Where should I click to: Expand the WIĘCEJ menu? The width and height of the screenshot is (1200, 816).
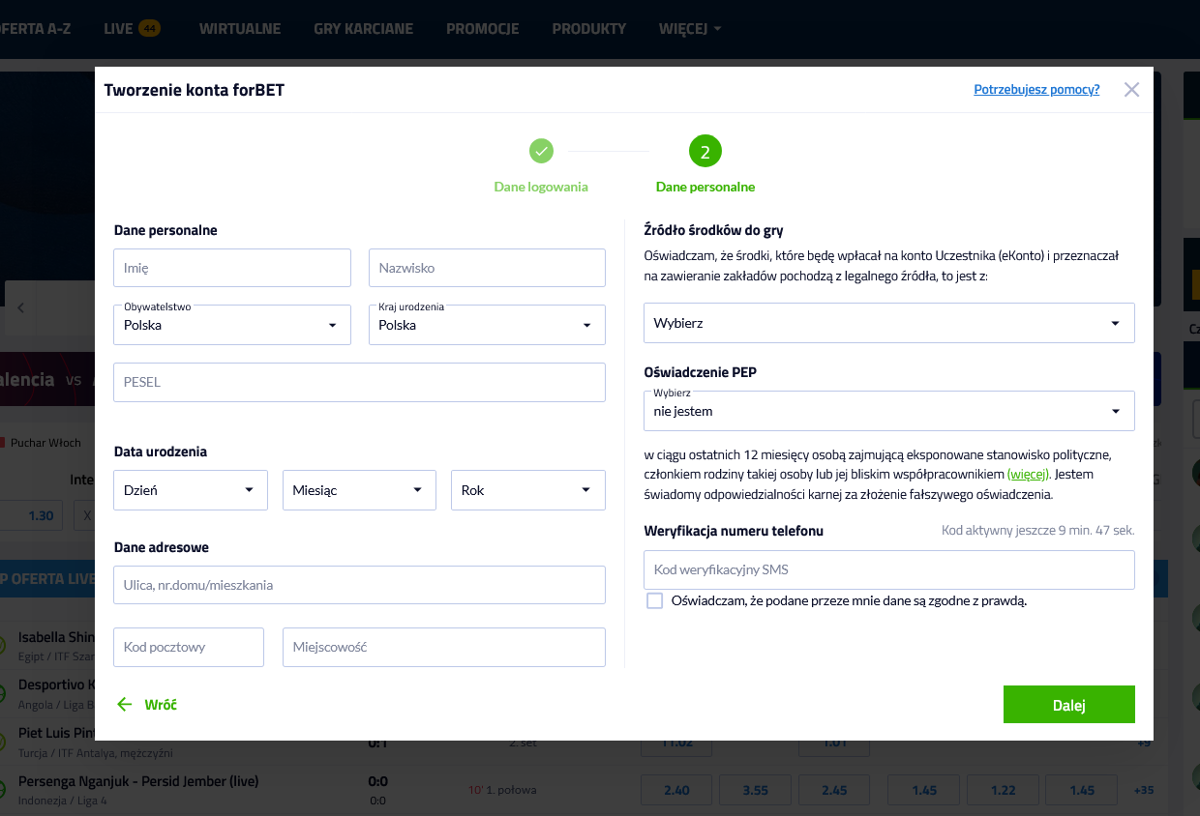click(689, 28)
